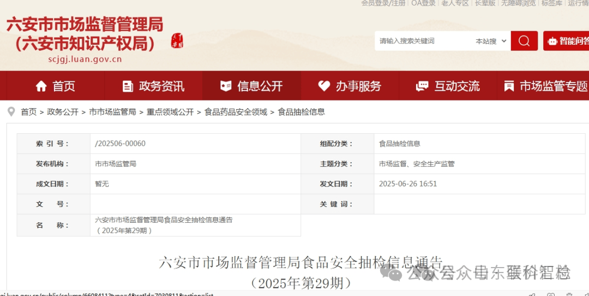Click the 关键词 label cell
The height and width of the screenshot is (296, 589).
coord(337,204)
